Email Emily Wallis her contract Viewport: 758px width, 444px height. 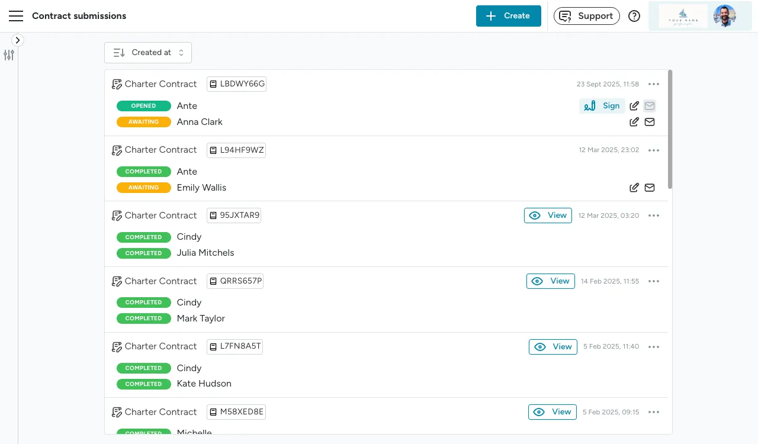click(x=649, y=188)
